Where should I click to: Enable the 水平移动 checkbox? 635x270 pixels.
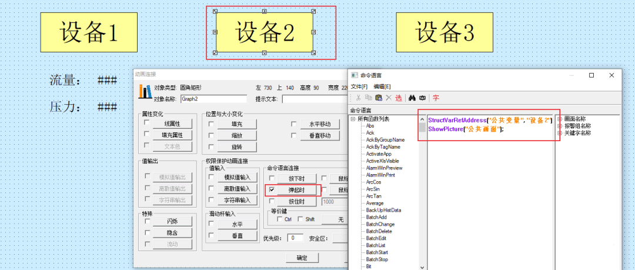pyautogui.click(x=293, y=124)
